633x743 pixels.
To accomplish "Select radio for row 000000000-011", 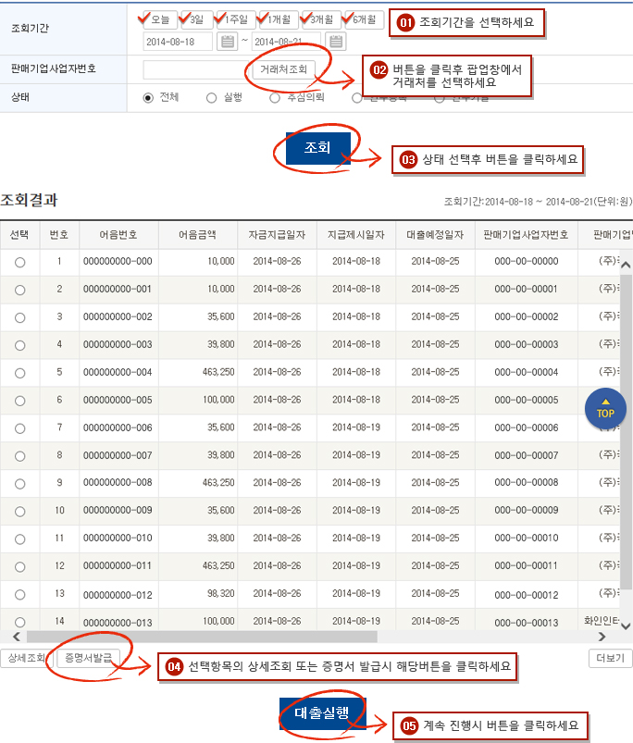I will [x=20, y=566].
